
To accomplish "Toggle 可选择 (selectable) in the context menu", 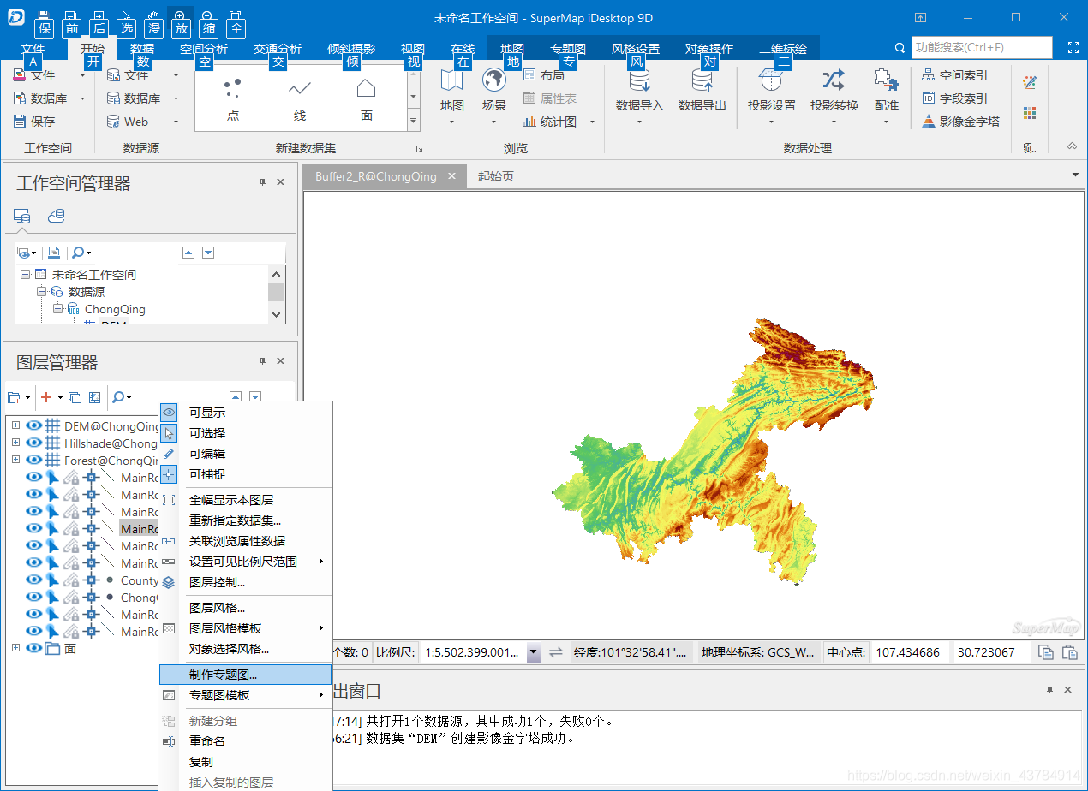I will [x=245, y=433].
